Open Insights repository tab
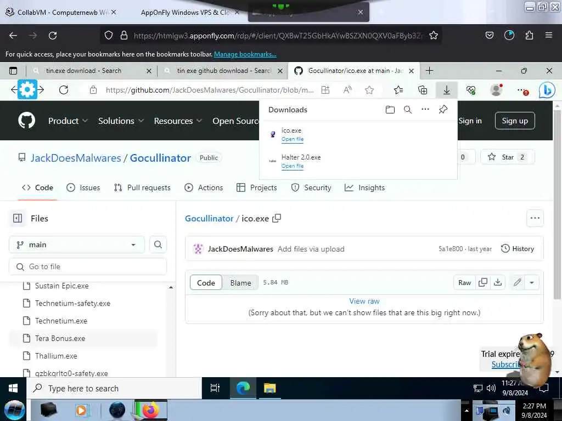 pos(364,187)
